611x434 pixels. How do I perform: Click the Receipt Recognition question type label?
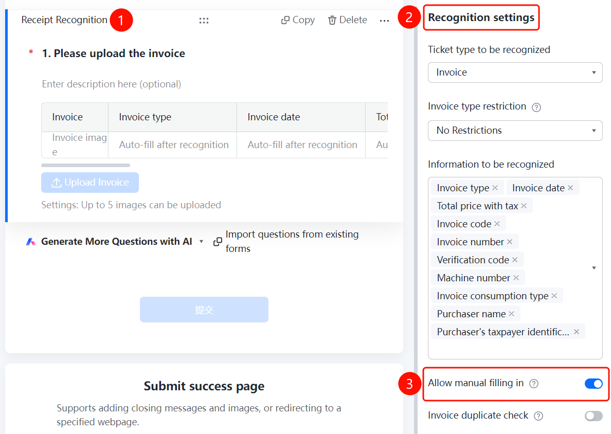(64, 20)
